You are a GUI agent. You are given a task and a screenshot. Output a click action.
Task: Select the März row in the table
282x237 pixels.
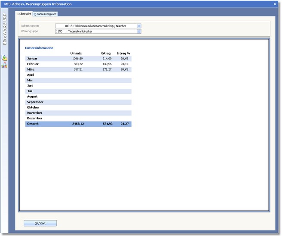click(x=78, y=69)
